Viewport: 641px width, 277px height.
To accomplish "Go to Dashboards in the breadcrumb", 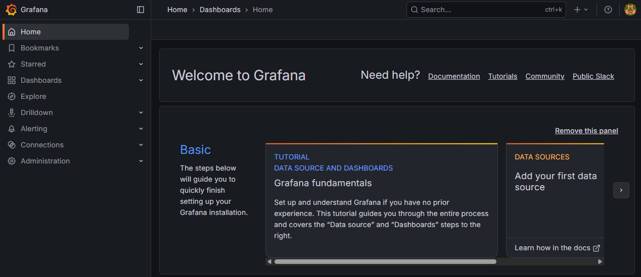I will click(x=220, y=10).
